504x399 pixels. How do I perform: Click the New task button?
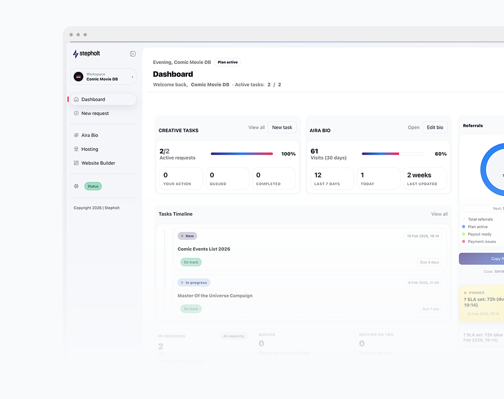(282, 128)
